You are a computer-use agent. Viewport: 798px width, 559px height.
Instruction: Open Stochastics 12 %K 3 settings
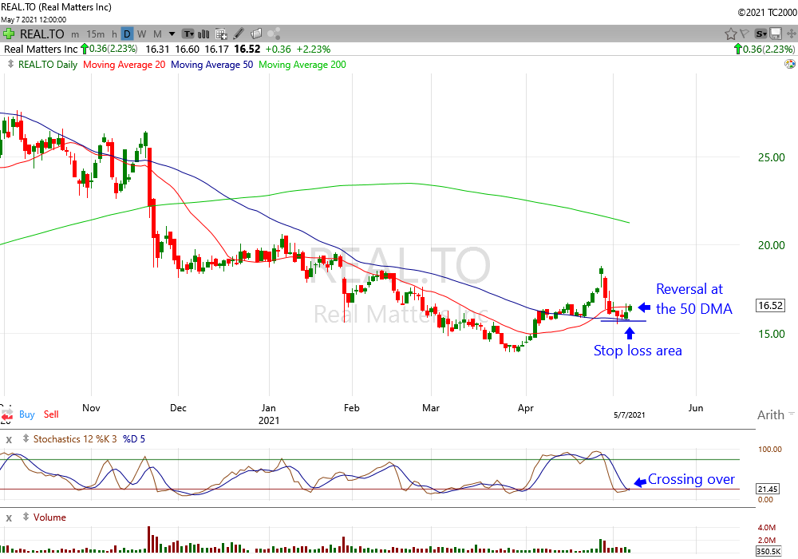point(75,439)
